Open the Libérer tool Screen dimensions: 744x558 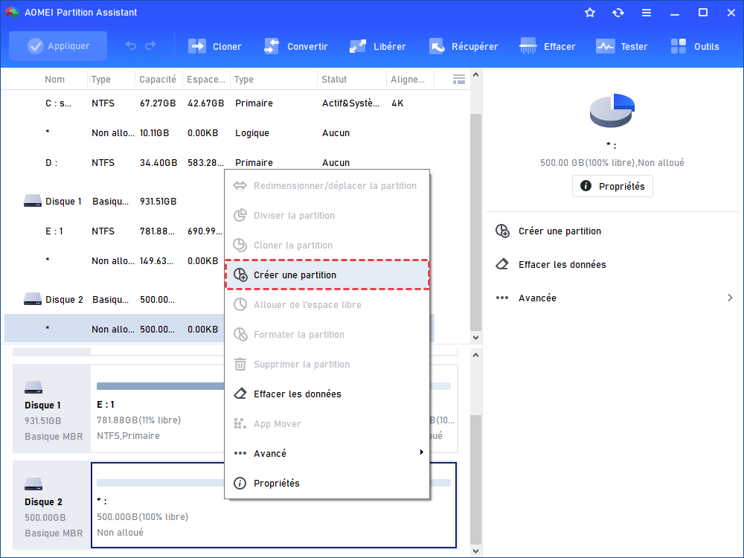tap(378, 46)
